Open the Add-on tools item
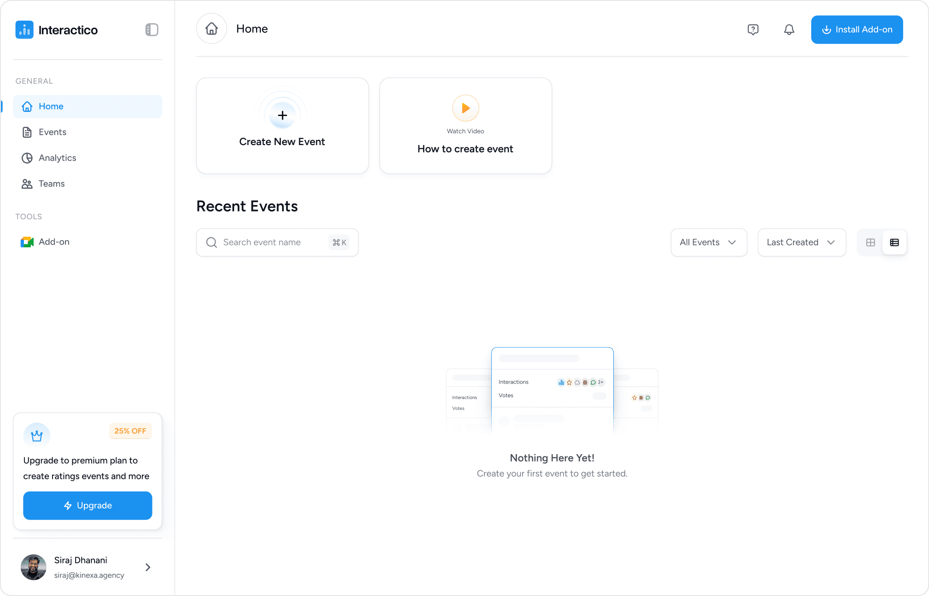 [x=54, y=242]
